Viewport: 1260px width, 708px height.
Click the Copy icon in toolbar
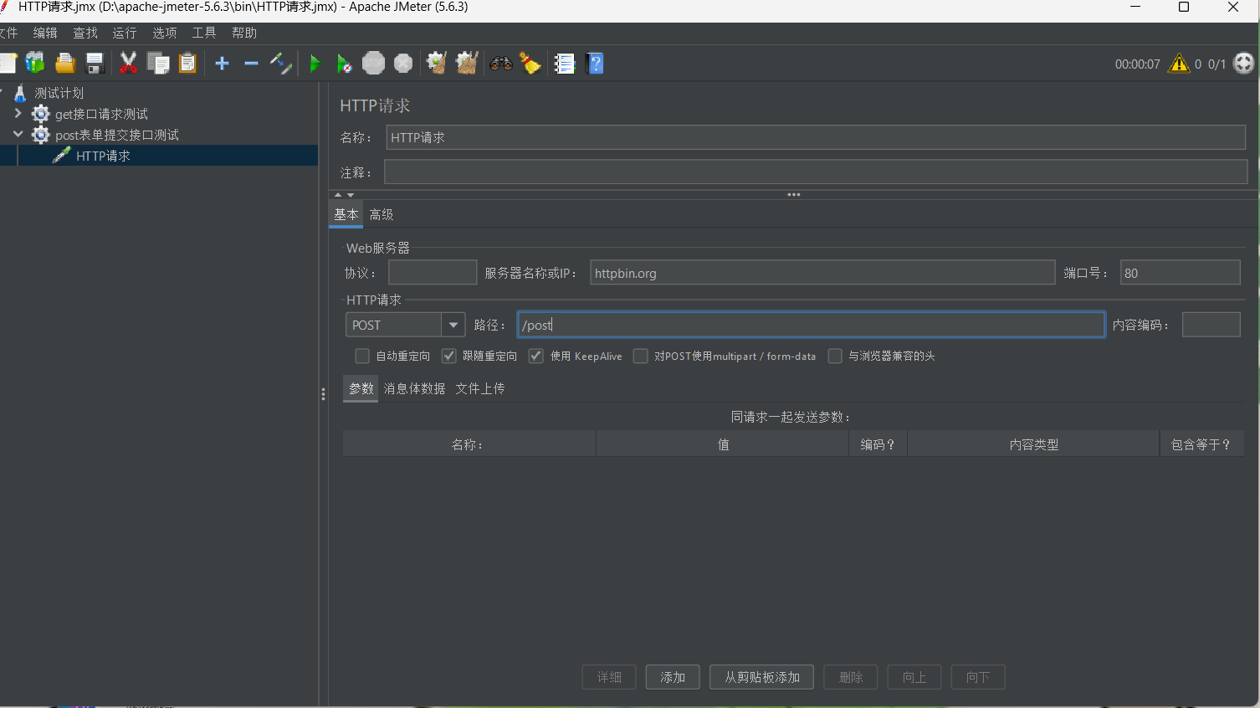tap(158, 64)
